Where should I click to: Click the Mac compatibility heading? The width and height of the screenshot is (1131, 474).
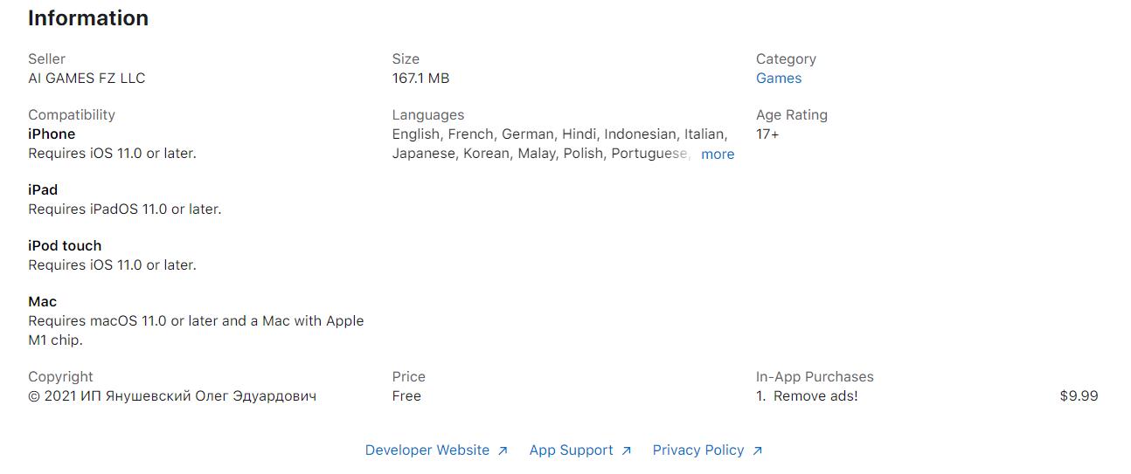click(x=42, y=301)
